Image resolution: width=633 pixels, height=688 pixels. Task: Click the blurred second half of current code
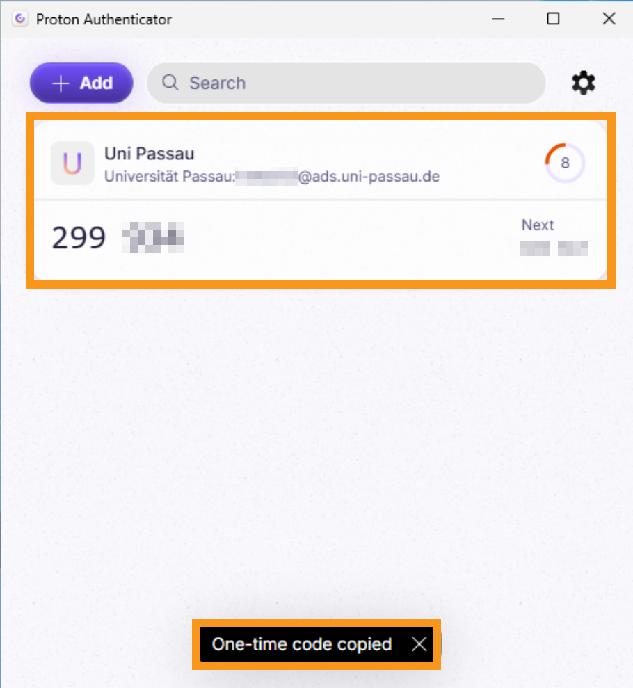[152, 237]
